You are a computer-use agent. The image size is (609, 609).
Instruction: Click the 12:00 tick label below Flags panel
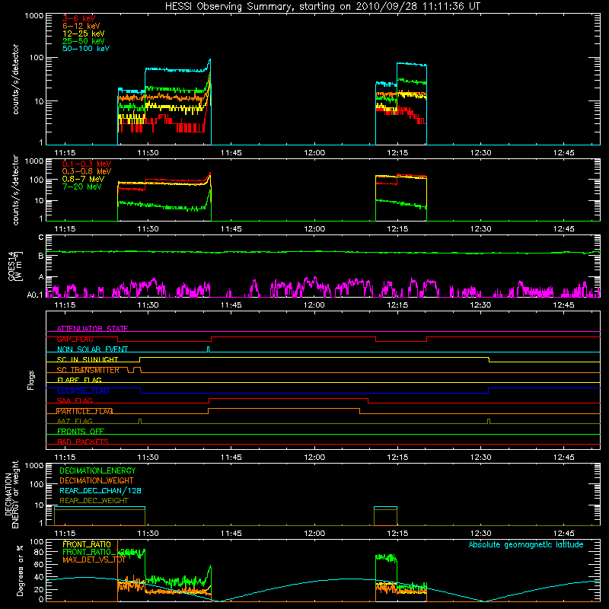click(314, 458)
